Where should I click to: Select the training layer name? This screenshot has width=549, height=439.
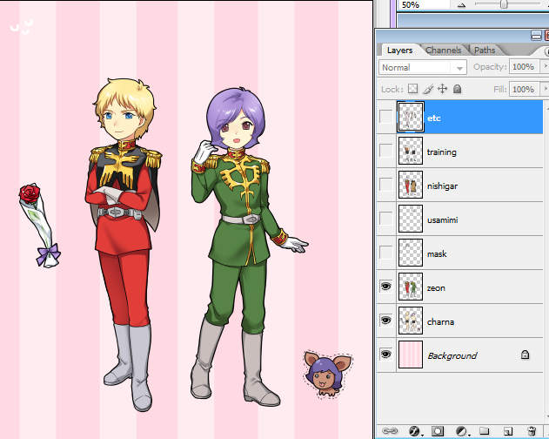click(x=441, y=152)
